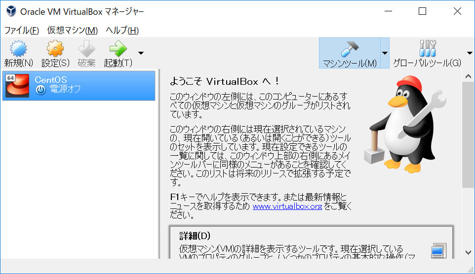Start VM with 起動(T) green arrow
The image size is (475, 274).
(118, 48)
